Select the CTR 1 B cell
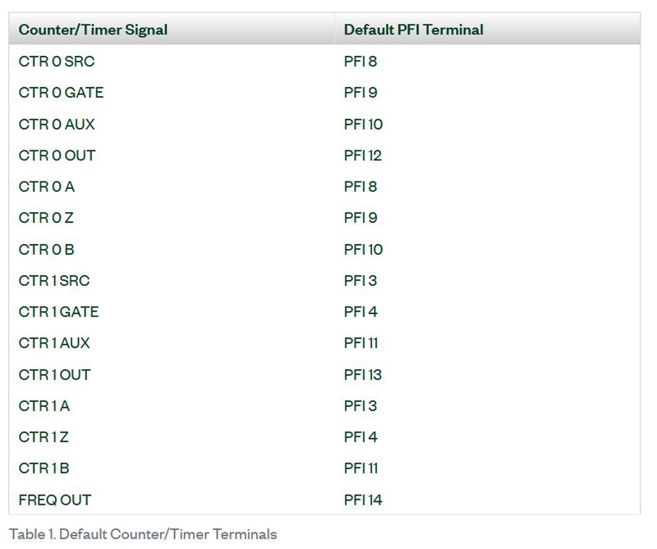The height and width of the screenshot is (549, 657). click(44, 468)
